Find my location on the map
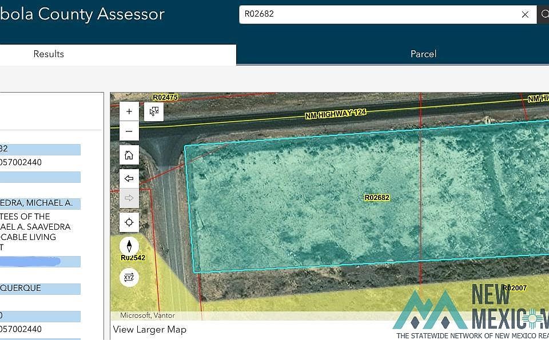 129,222
